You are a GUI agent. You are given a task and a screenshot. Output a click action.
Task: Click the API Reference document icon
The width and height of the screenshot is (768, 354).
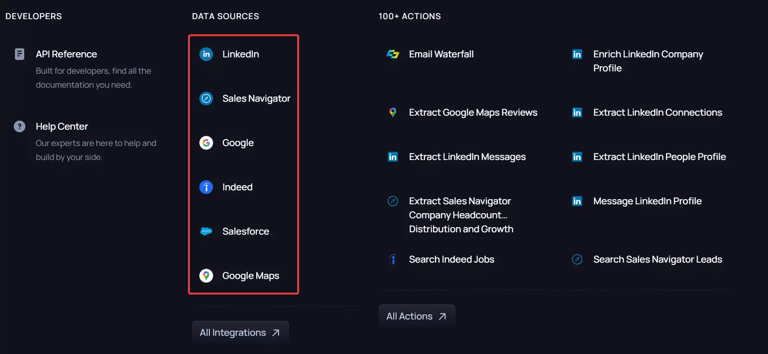coord(20,54)
